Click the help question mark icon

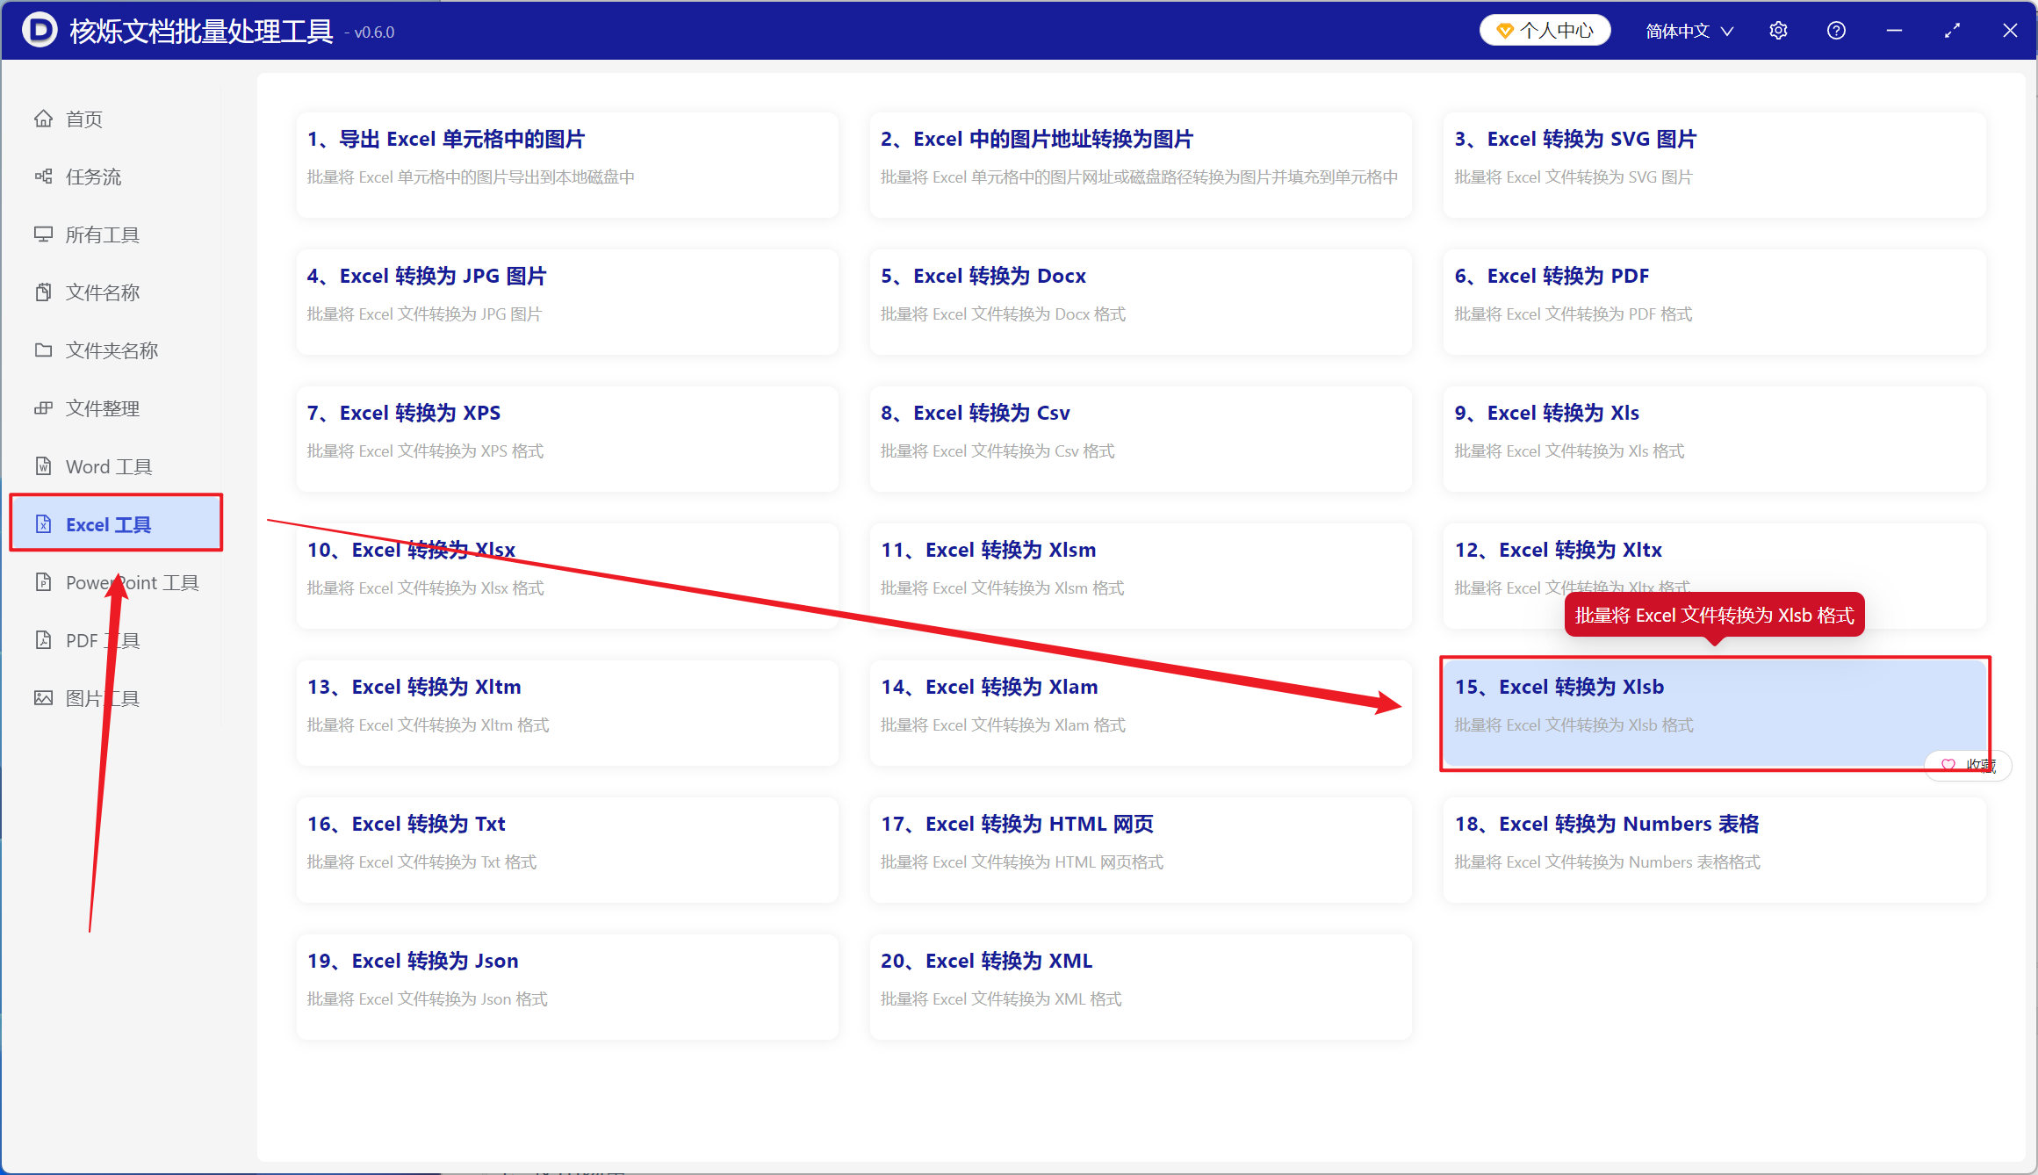(1836, 31)
